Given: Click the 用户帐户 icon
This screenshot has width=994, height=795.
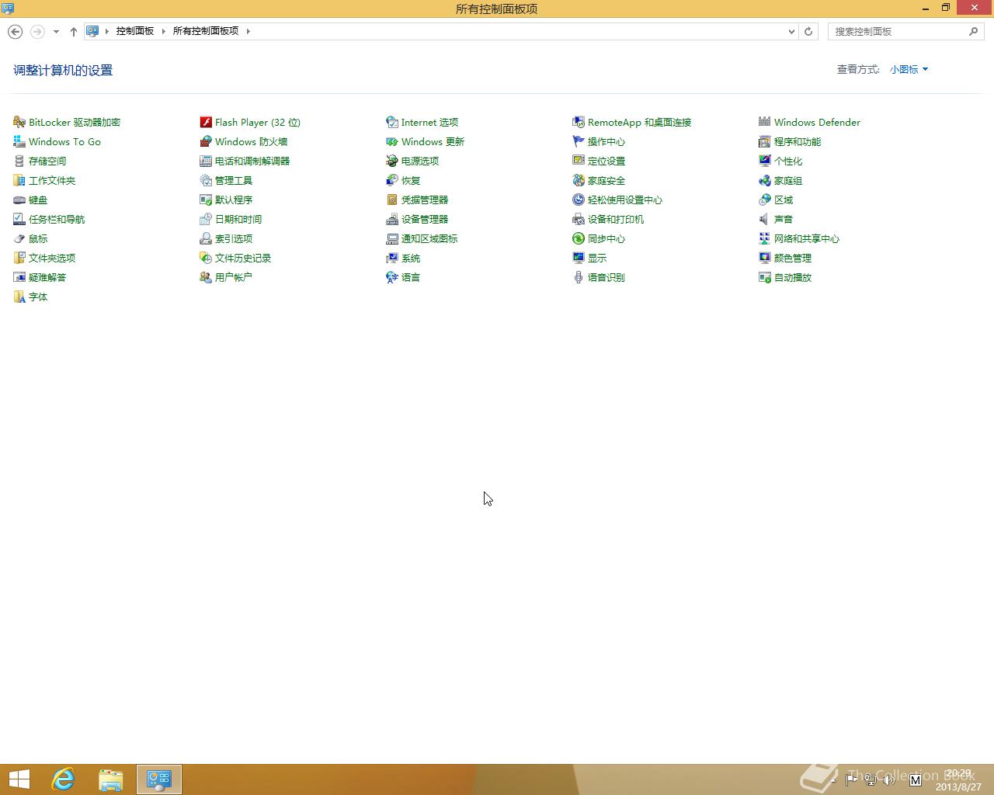Looking at the screenshot, I should click(x=206, y=277).
